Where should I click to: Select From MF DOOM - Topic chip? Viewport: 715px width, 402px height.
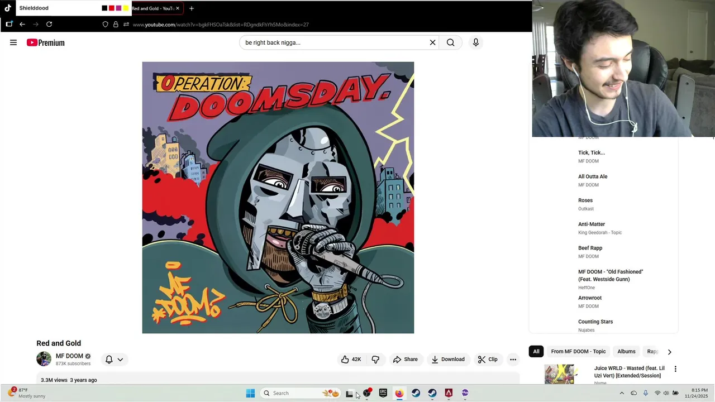pyautogui.click(x=578, y=351)
